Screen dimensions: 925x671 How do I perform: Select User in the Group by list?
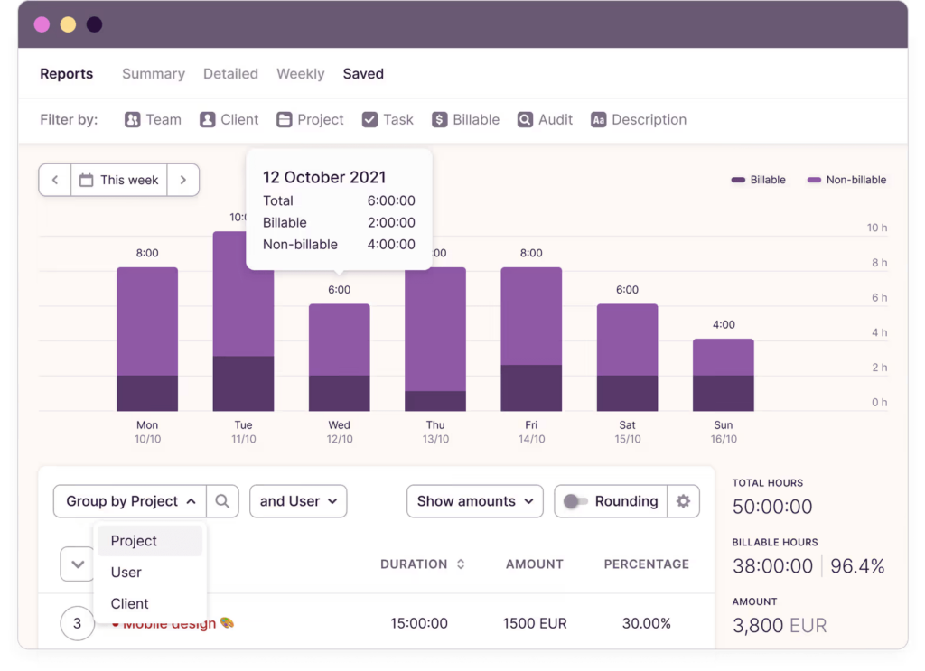coord(126,572)
